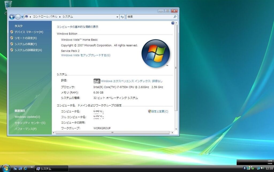This screenshot has height=172, width=274.
Task: Minimize the システム window
Action: [161, 11]
